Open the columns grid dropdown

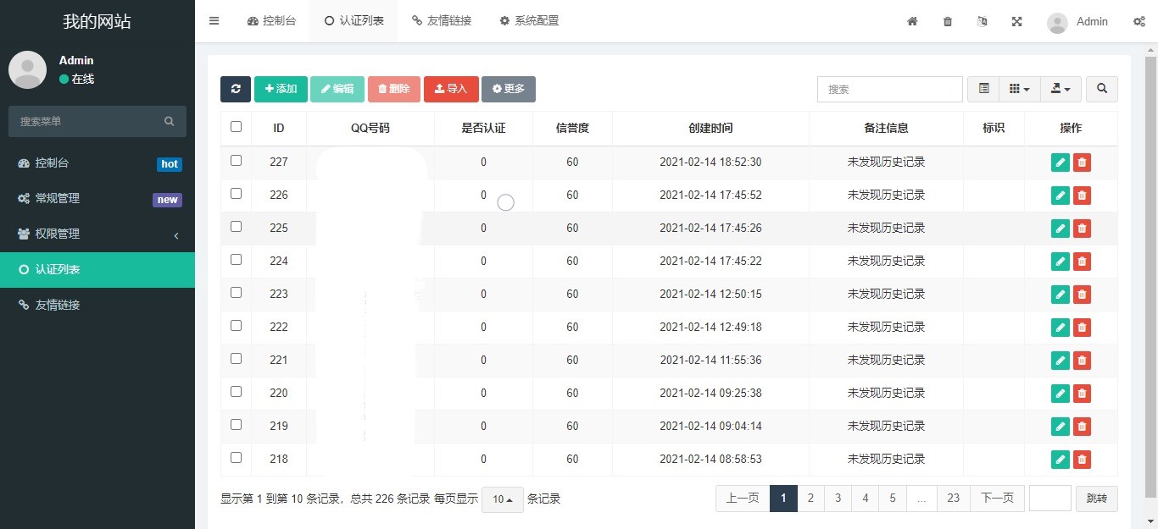[x=1019, y=89]
